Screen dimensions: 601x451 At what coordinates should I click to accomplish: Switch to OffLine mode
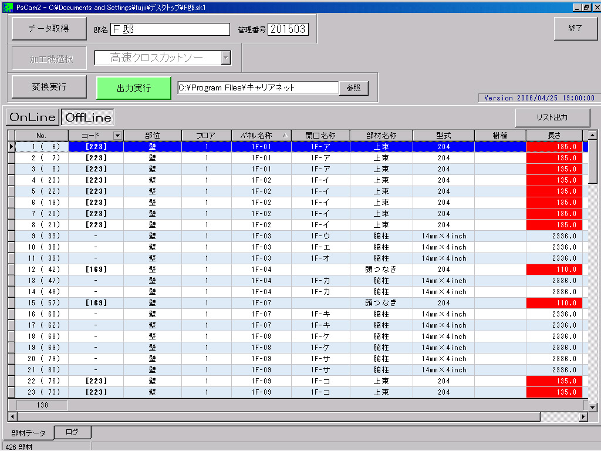88,117
